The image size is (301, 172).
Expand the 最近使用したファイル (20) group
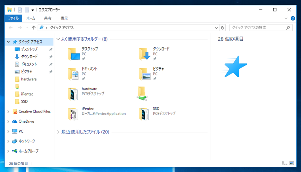58,132
